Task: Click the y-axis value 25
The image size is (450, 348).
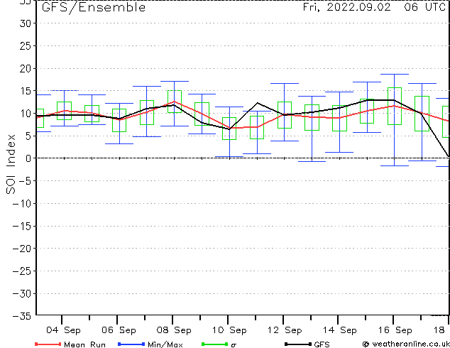Action: point(26,45)
